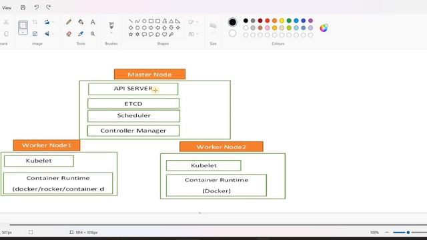Click the Worker Node1 orange label
427x240 pixels.
pos(47,145)
